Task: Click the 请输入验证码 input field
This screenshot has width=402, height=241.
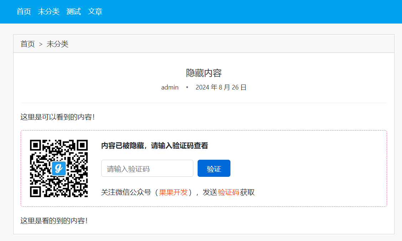Action: 147,168
